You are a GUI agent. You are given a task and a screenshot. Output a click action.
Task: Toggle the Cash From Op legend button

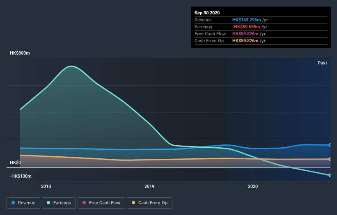[149, 203]
